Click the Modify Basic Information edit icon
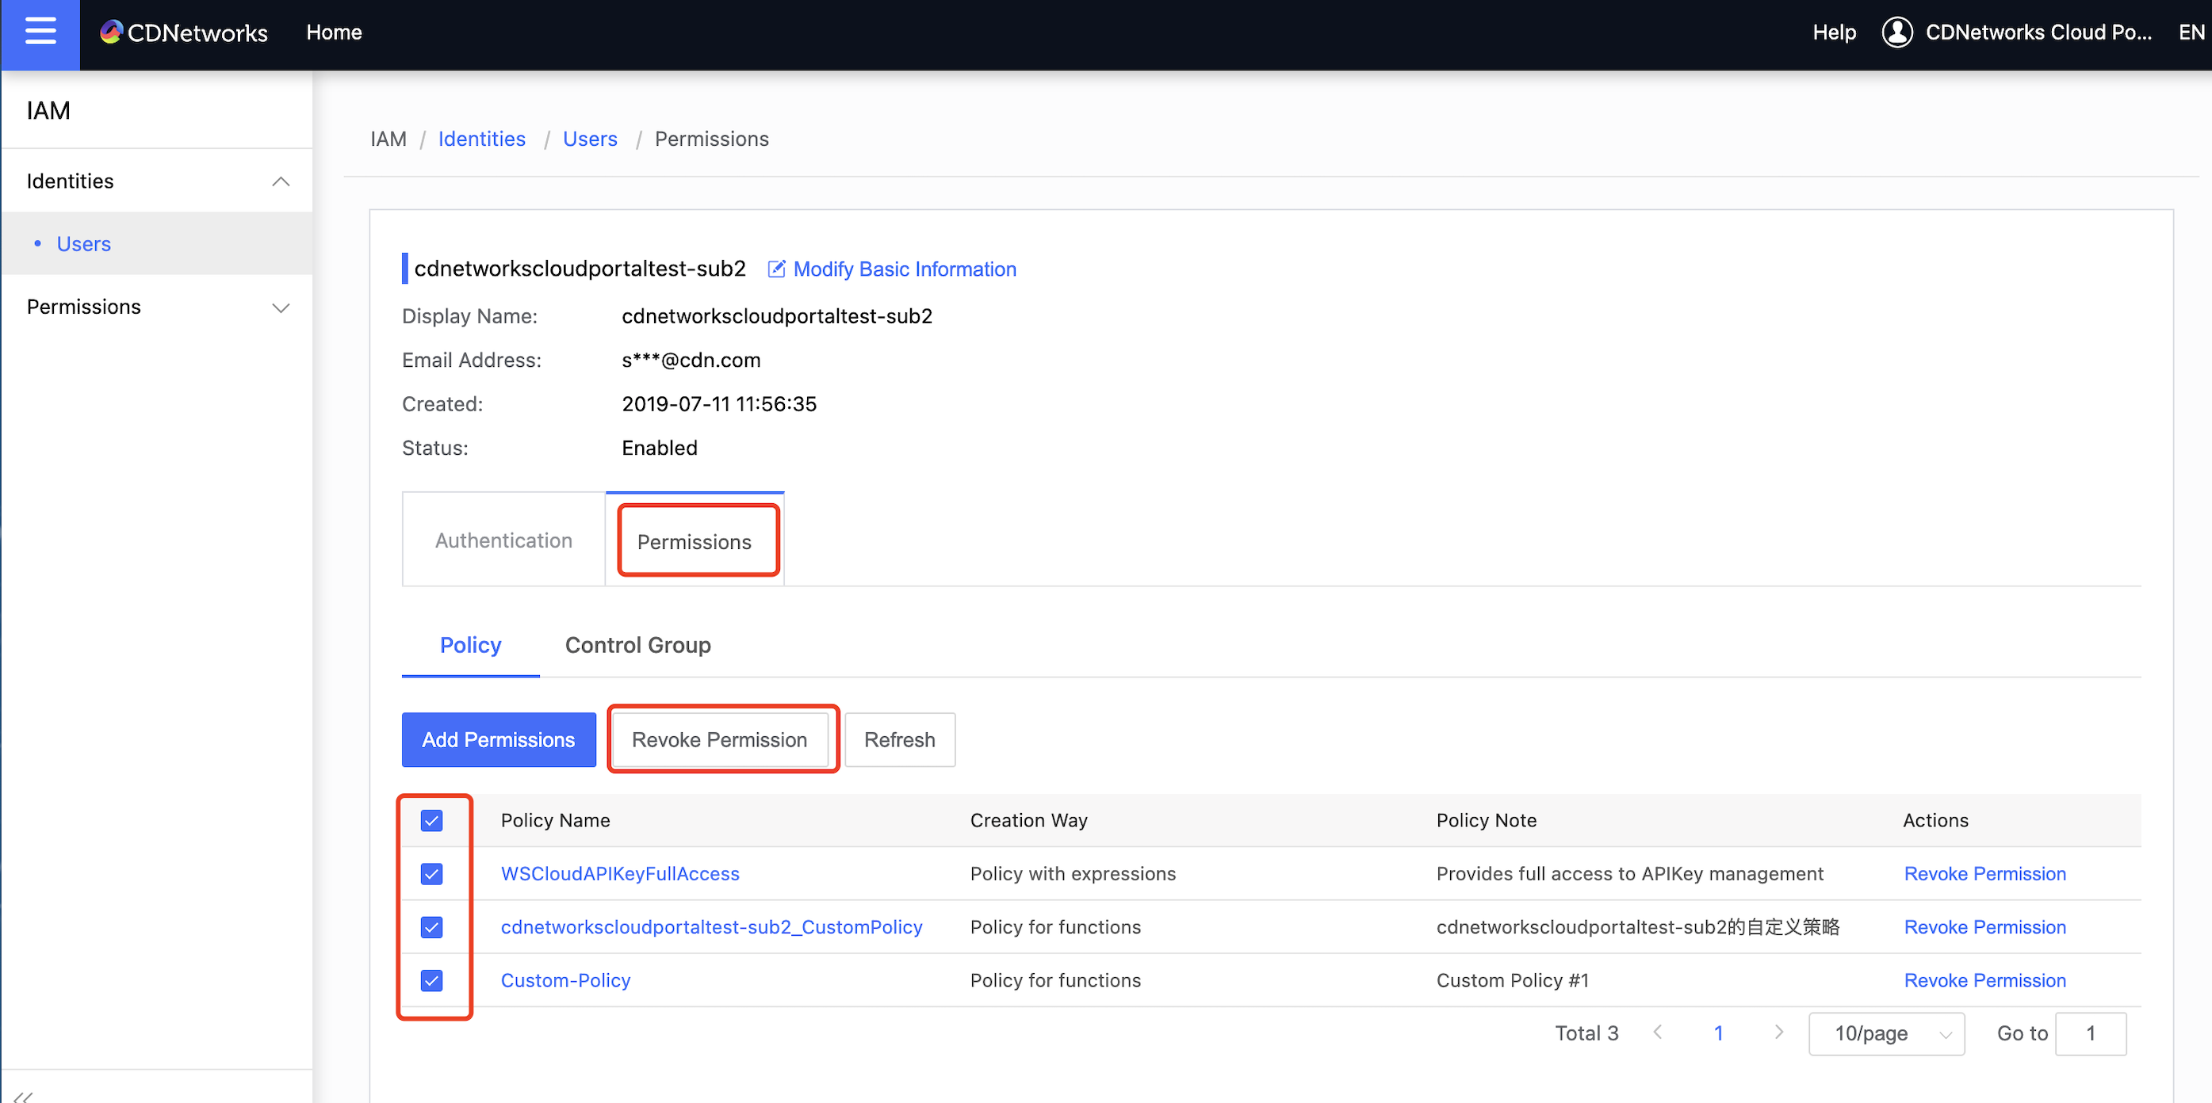Image resolution: width=2212 pixels, height=1103 pixels. (776, 269)
